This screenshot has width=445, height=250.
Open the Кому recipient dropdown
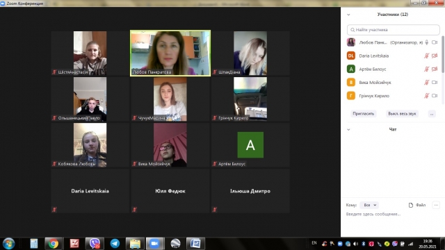tap(369, 205)
